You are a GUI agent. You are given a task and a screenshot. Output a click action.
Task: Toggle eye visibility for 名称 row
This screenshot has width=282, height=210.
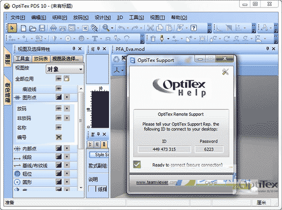tap(58, 127)
